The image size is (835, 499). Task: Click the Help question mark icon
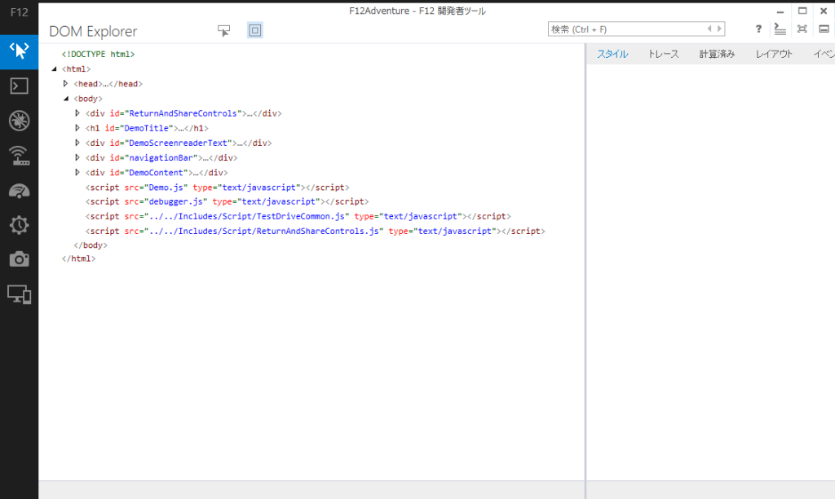tap(758, 29)
